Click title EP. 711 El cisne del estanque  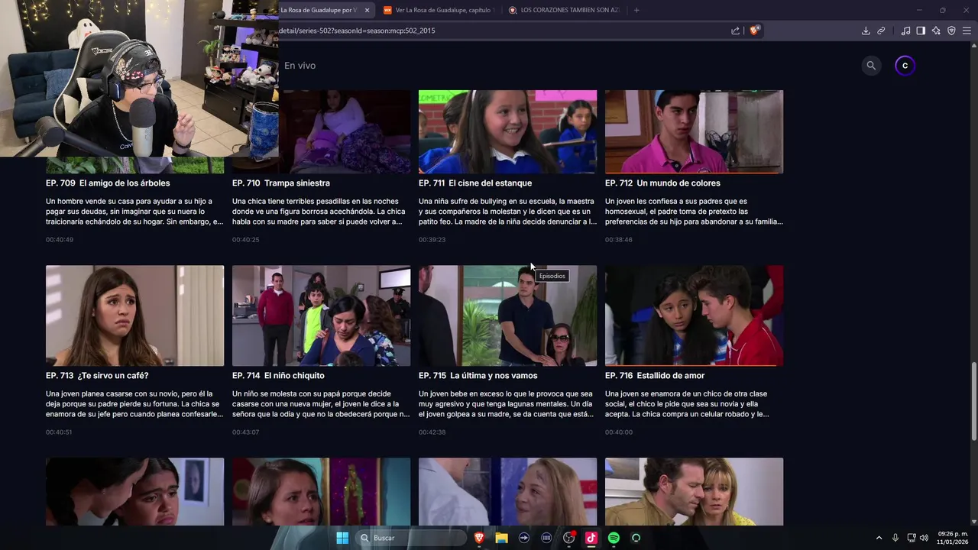pyautogui.click(x=475, y=183)
